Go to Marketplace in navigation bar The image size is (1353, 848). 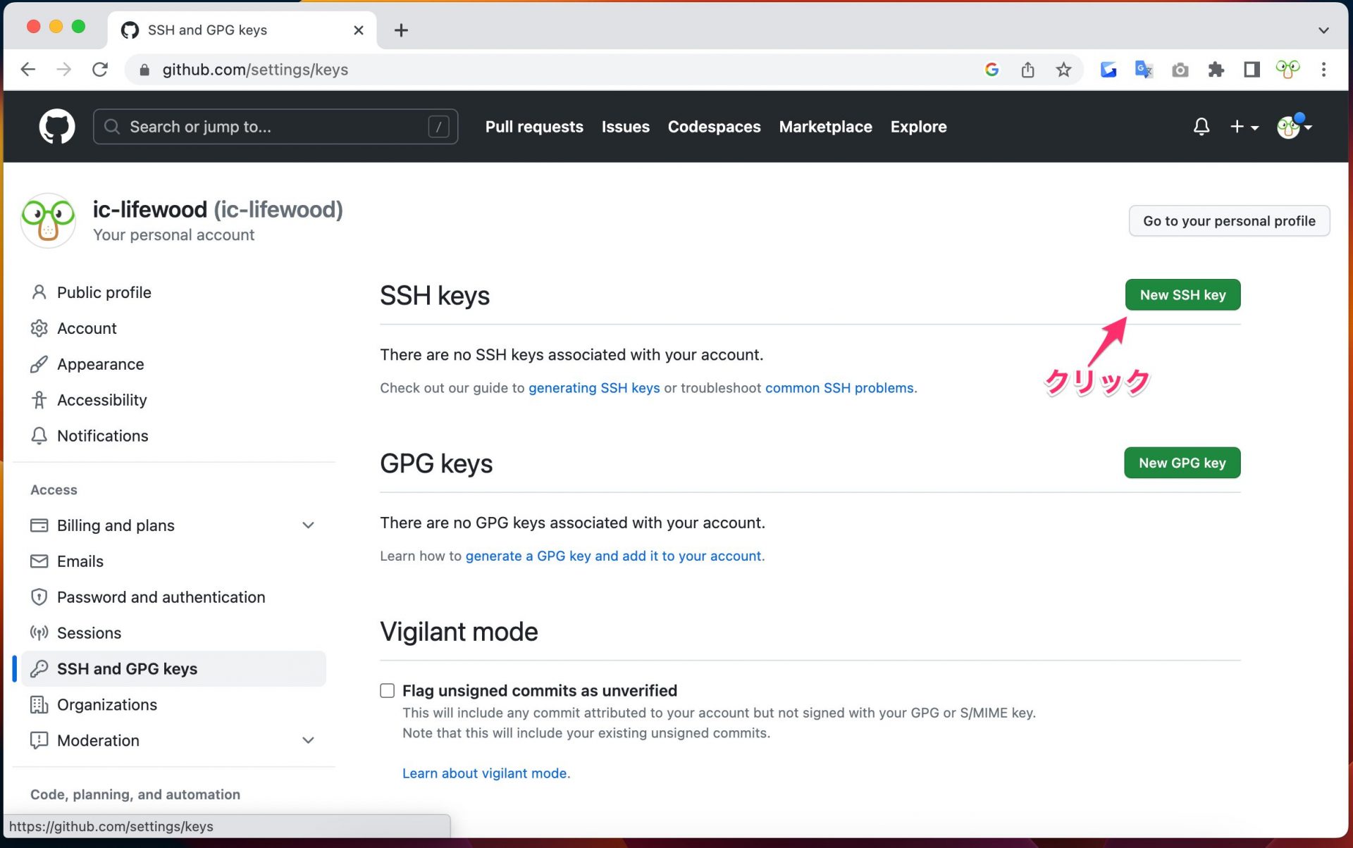pos(825,127)
